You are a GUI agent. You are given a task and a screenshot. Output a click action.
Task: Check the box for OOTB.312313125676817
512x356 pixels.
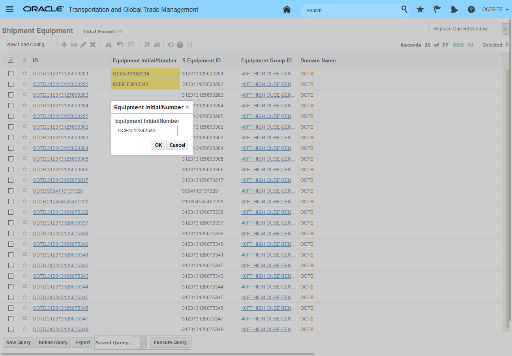point(11,180)
